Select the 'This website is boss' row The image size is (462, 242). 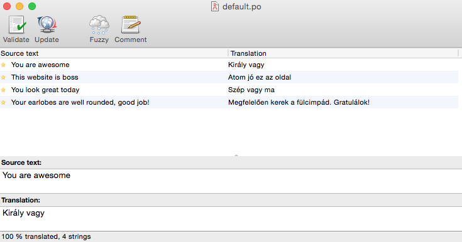[229, 77]
